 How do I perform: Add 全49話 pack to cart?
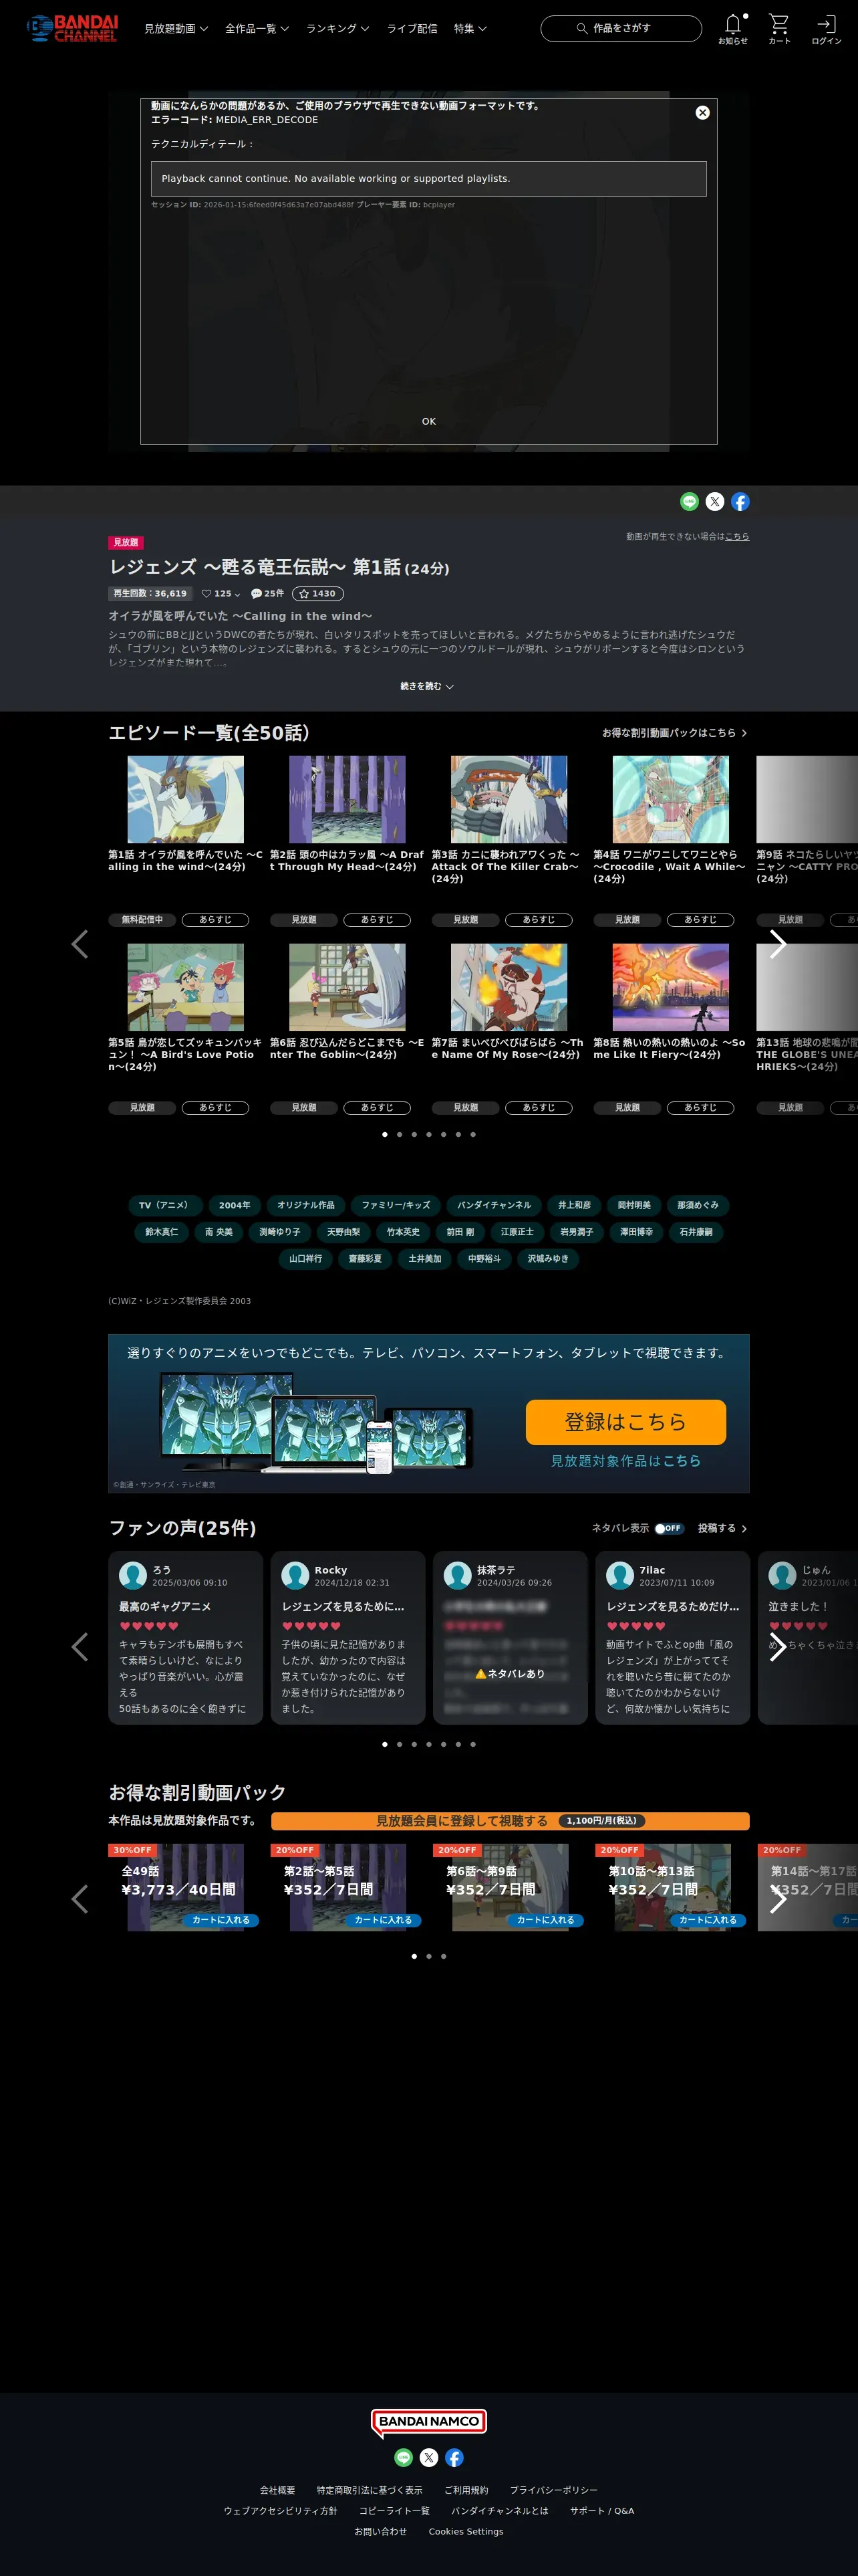pos(221,1920)
